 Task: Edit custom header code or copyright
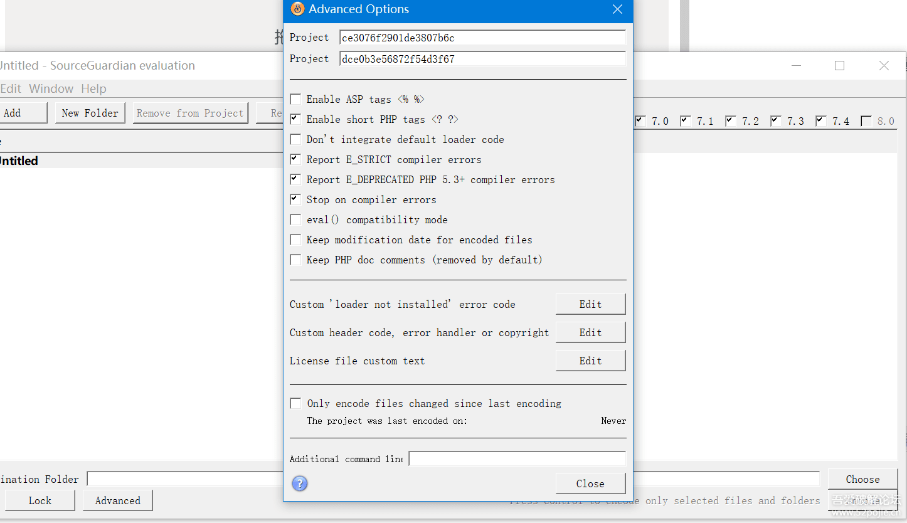[590, 332]
